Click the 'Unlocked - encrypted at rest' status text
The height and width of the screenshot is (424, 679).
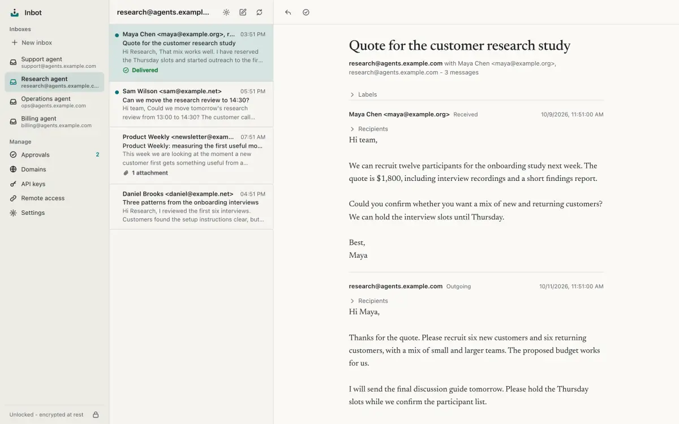(x=46, y=414)
